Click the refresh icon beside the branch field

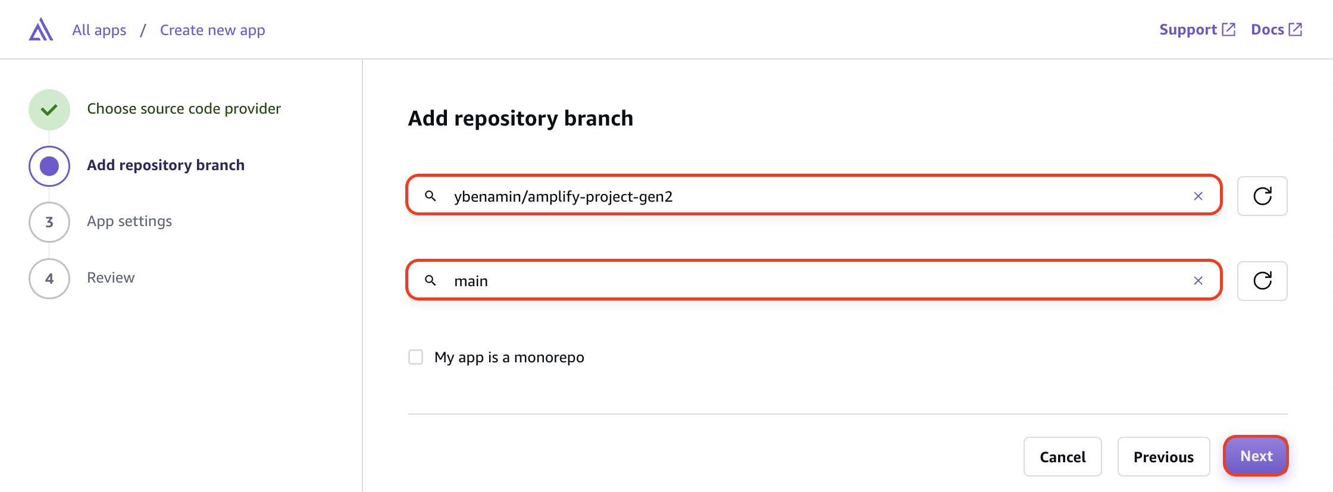point(1262,280)
